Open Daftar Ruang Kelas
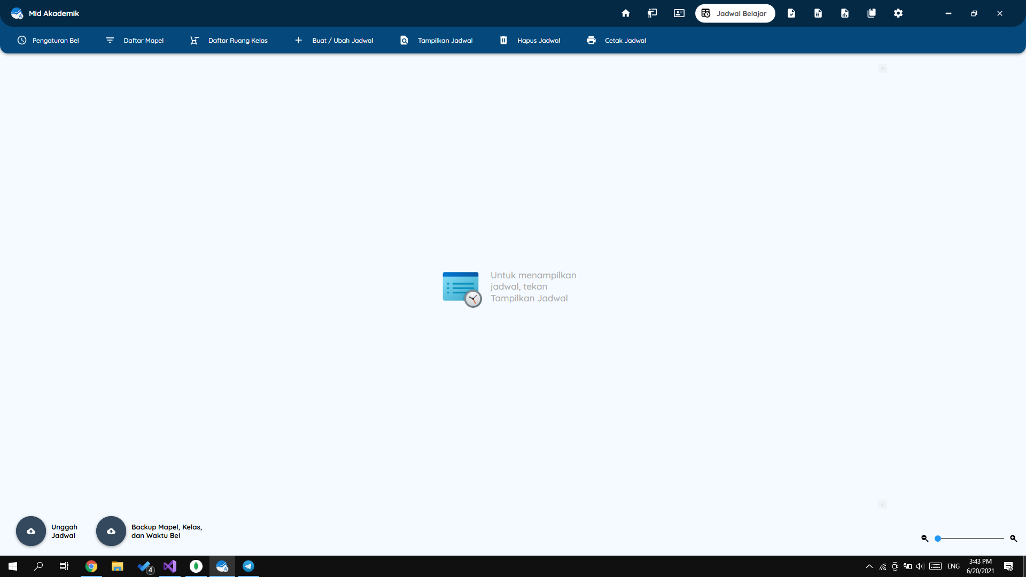1026x577 pixels. pos(229,40)
